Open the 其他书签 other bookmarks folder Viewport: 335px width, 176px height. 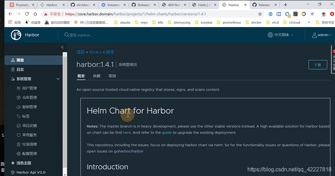pyautogui.click(x=325, y=22)
